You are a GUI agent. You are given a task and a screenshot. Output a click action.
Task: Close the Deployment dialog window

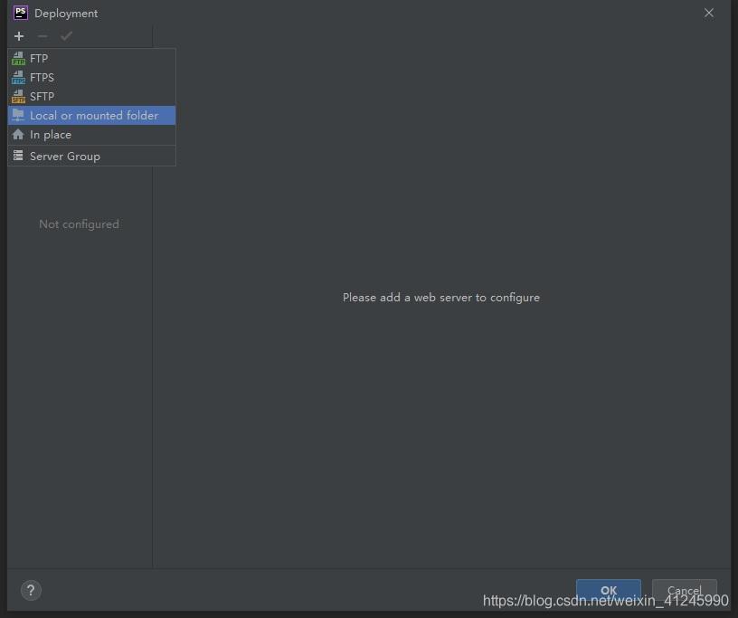tap(709, 13)
